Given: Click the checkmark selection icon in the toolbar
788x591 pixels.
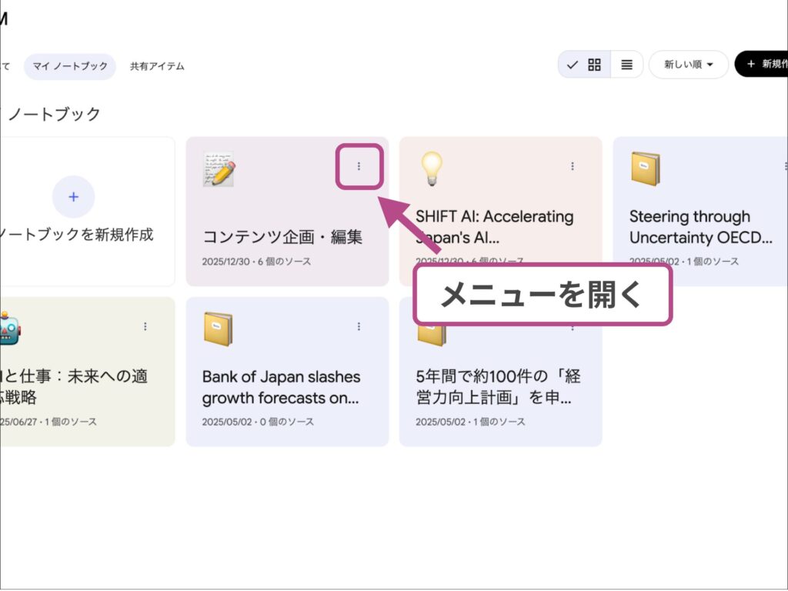Looking at the screenshot, I should [572, 65].
